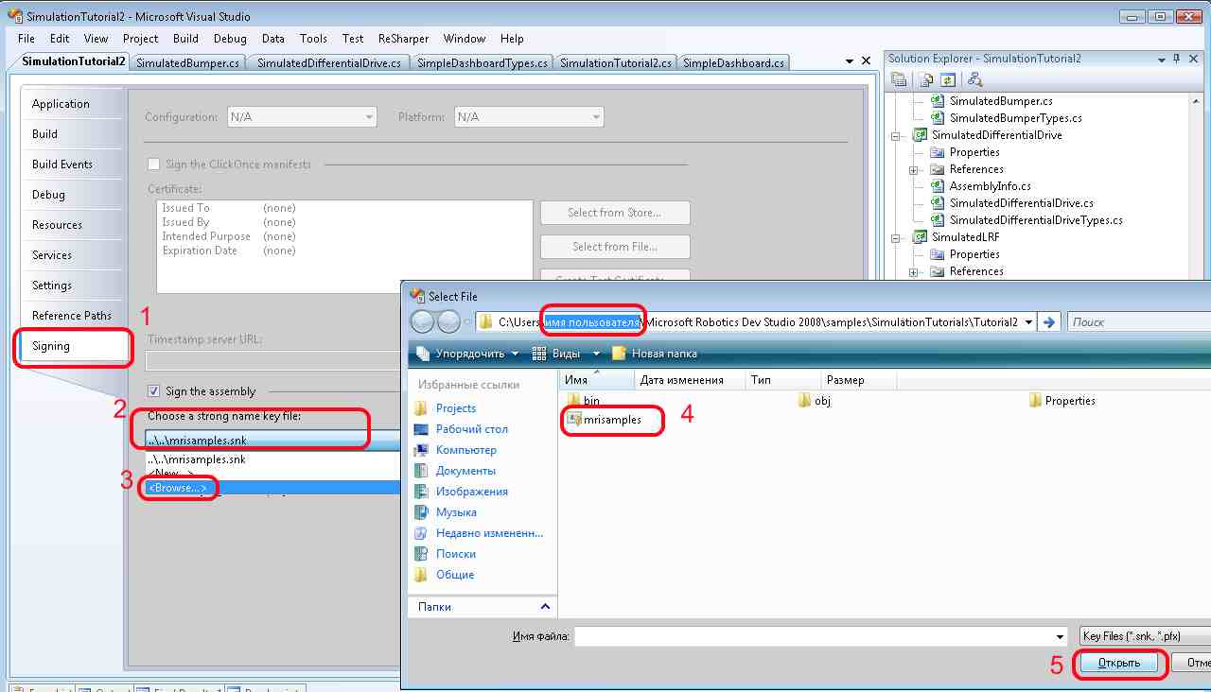Collapse the SimulatedDifferentialDrive project node
The image size is (1211, 692).
coord(895,135)
